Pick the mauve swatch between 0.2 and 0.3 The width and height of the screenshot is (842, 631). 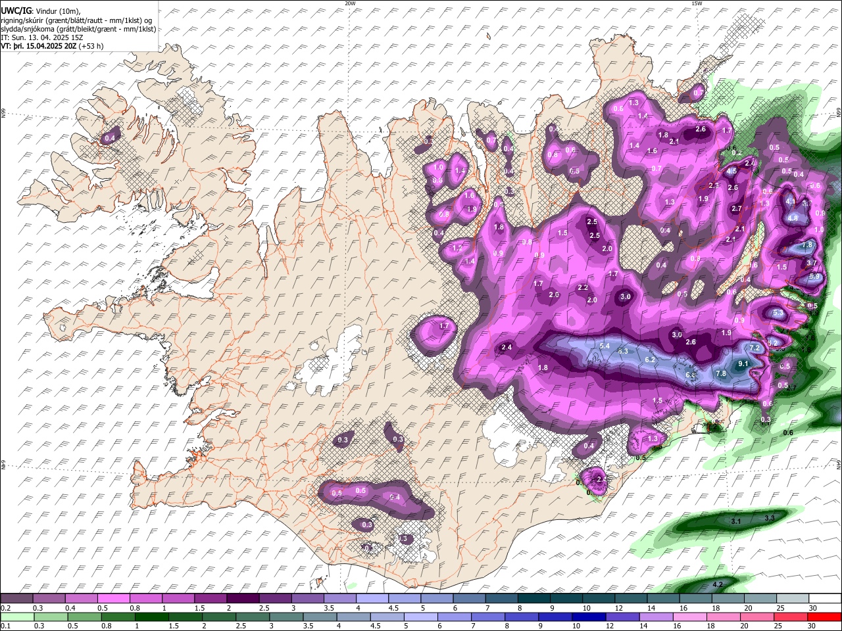[16, 599]
